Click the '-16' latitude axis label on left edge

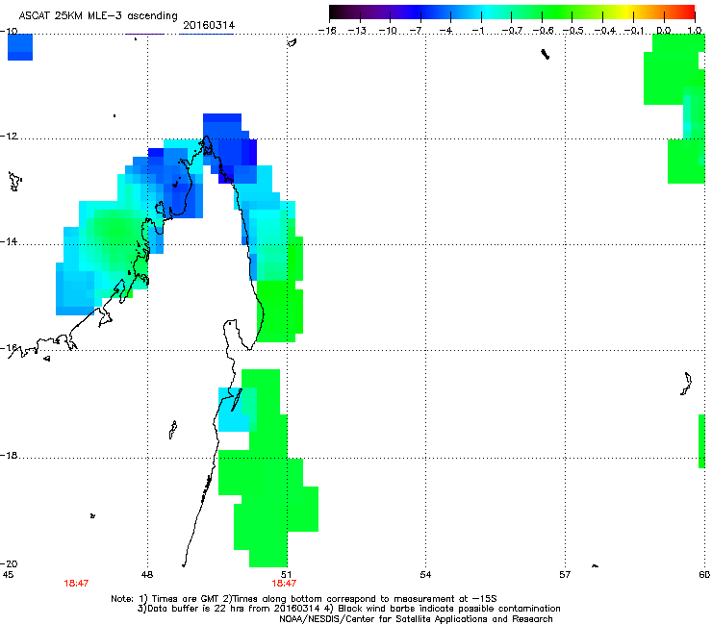coord(9,348)
